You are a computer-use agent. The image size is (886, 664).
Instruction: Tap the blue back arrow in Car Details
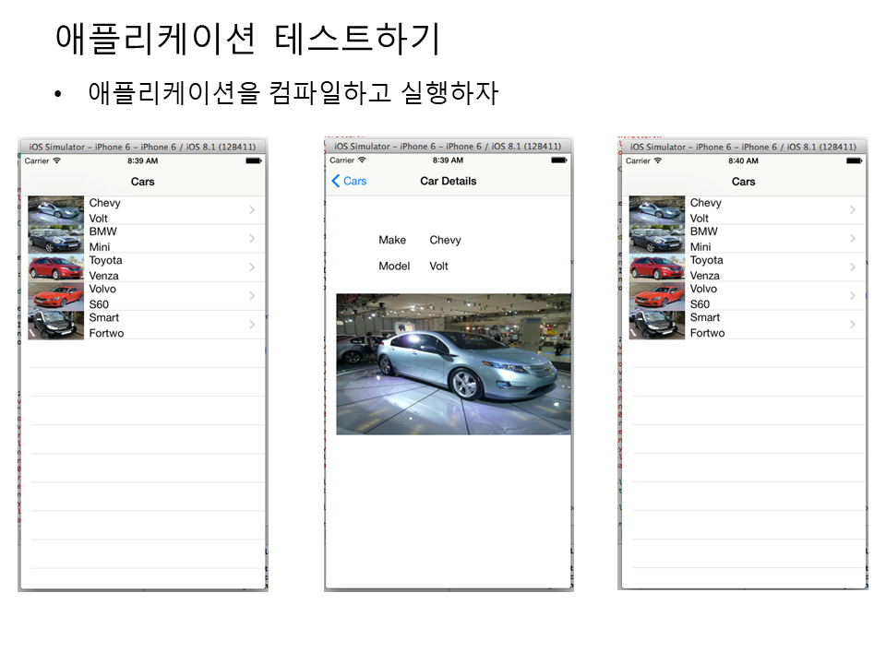(x=336, y=182)
